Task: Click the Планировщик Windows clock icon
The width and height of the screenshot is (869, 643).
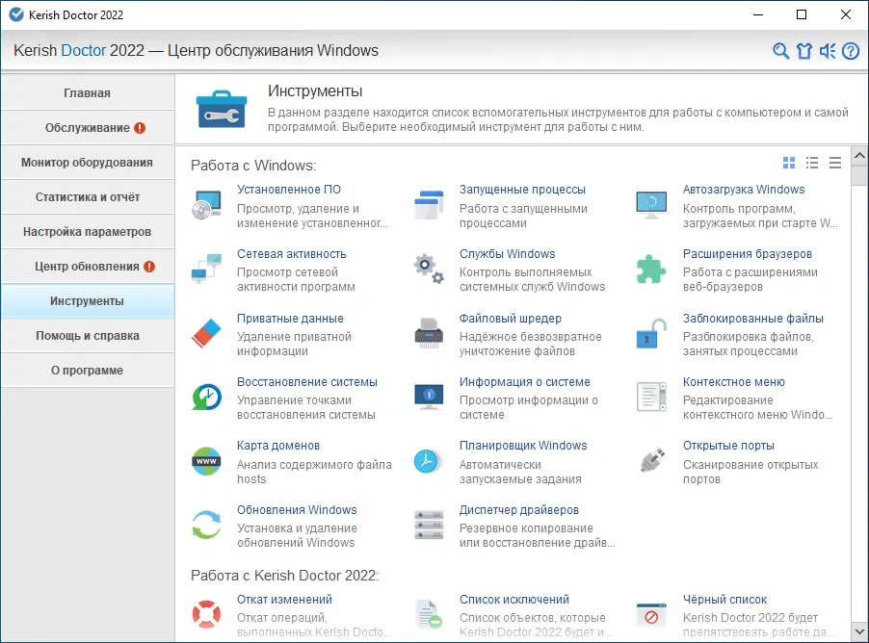Action: tap(428, 461)
